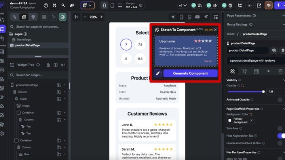Select productDetailPage in page list
285x160 pixels.
click(x=27, y=45)
